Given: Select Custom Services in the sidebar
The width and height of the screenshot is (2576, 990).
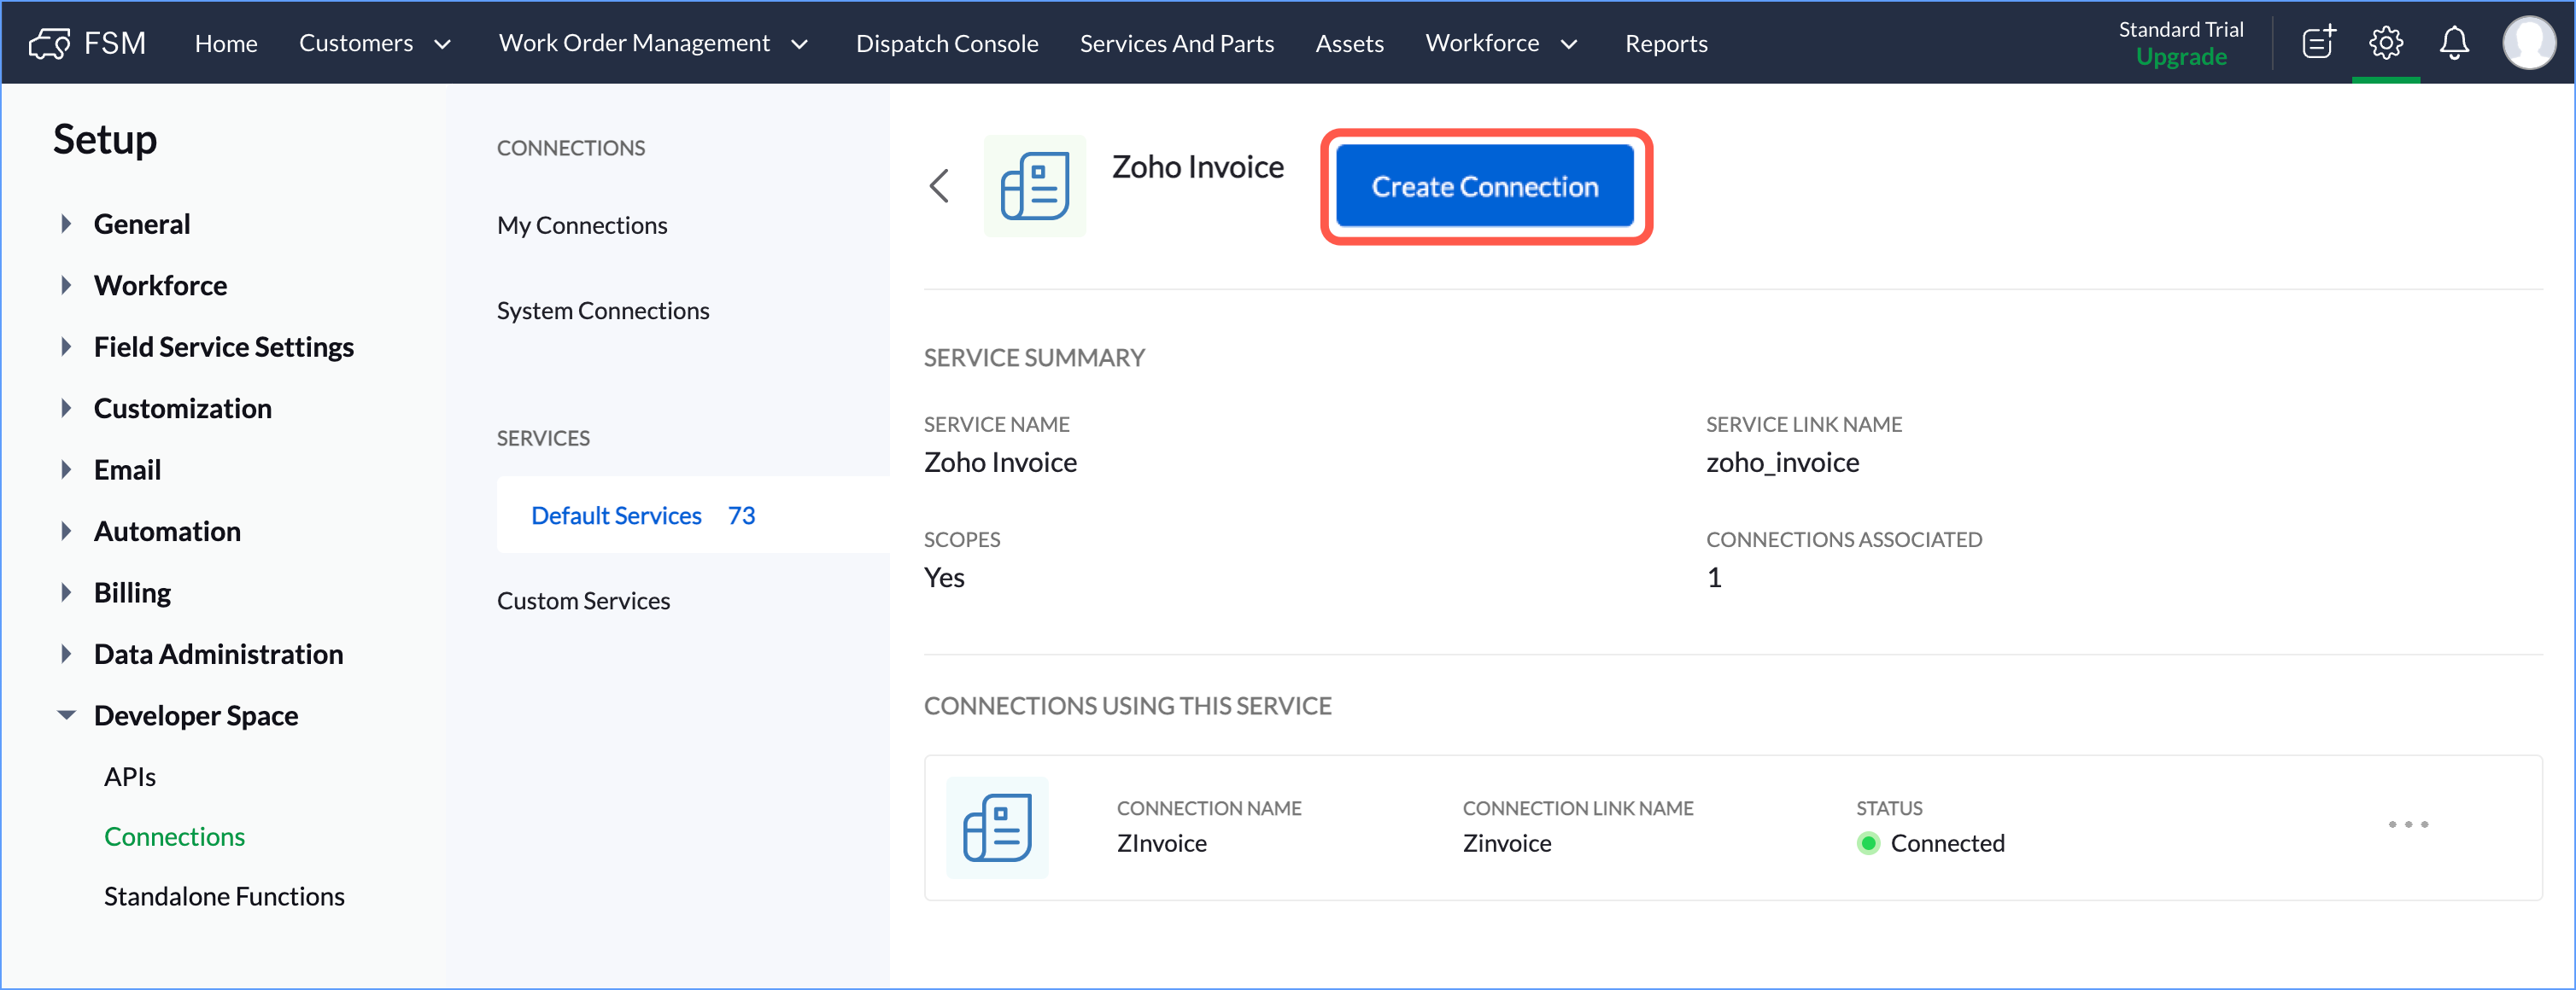Looking at the screenshot, I should (583, 600).
